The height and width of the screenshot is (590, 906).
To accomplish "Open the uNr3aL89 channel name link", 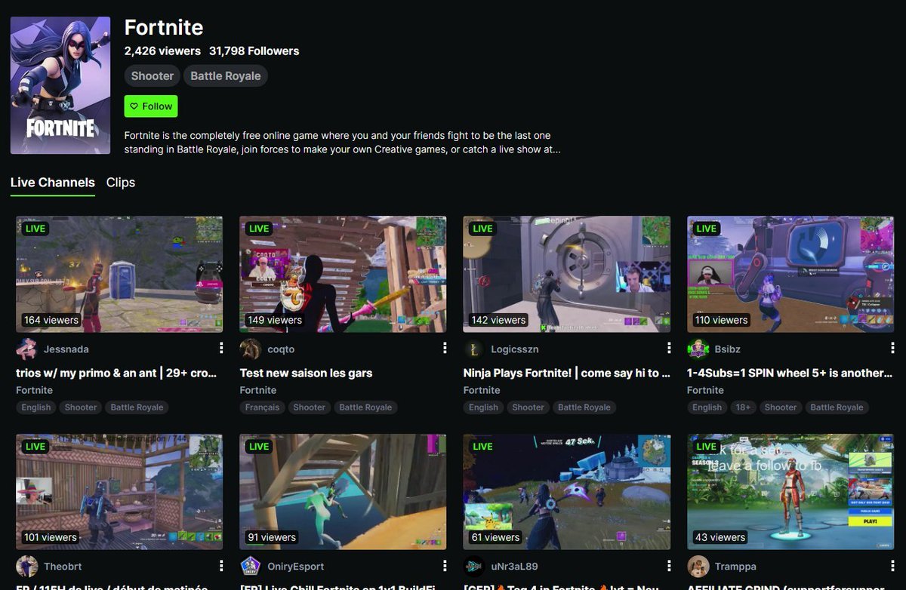I will [x=514, y=567].
